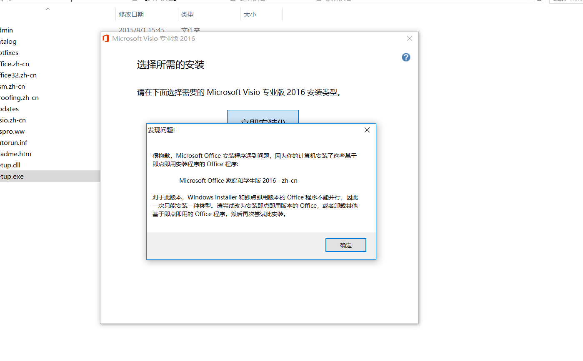
Task: Click the Office logo in setup title bar
Action: coord(106,38)
